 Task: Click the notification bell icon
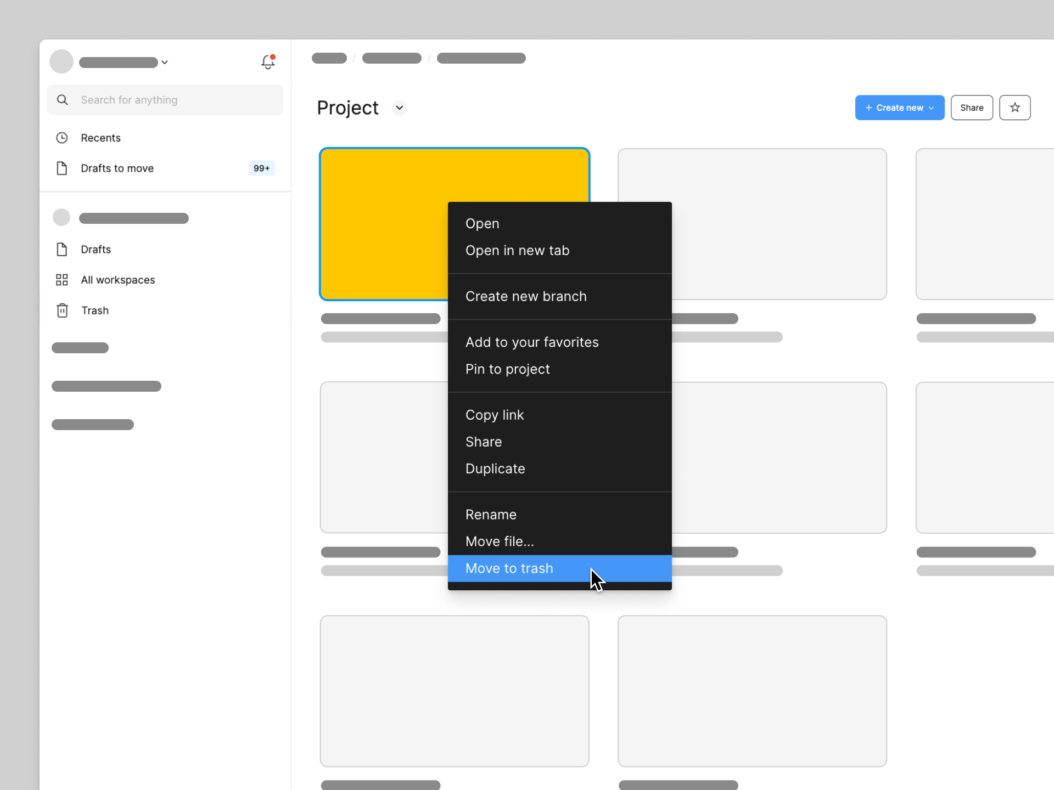[268, 62]
